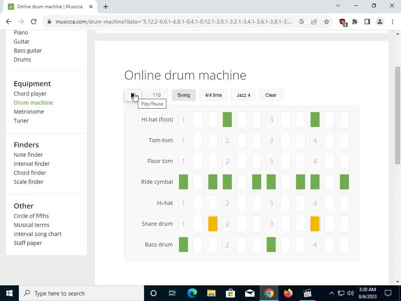This screenshot has height=301, width=401.
Task: Open the uBlock extension icon
Action: coord(343,22)
